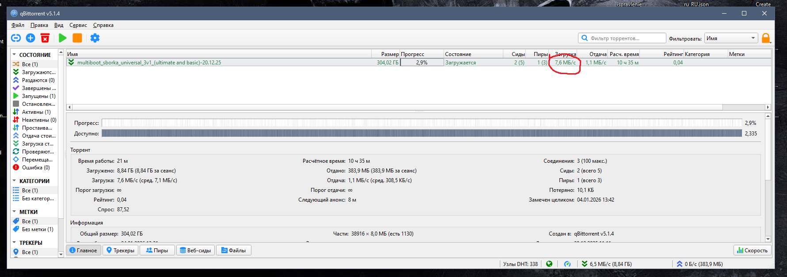Filter by Загрузка ст... status
This screenshot has width=787, height=277.
34,144
